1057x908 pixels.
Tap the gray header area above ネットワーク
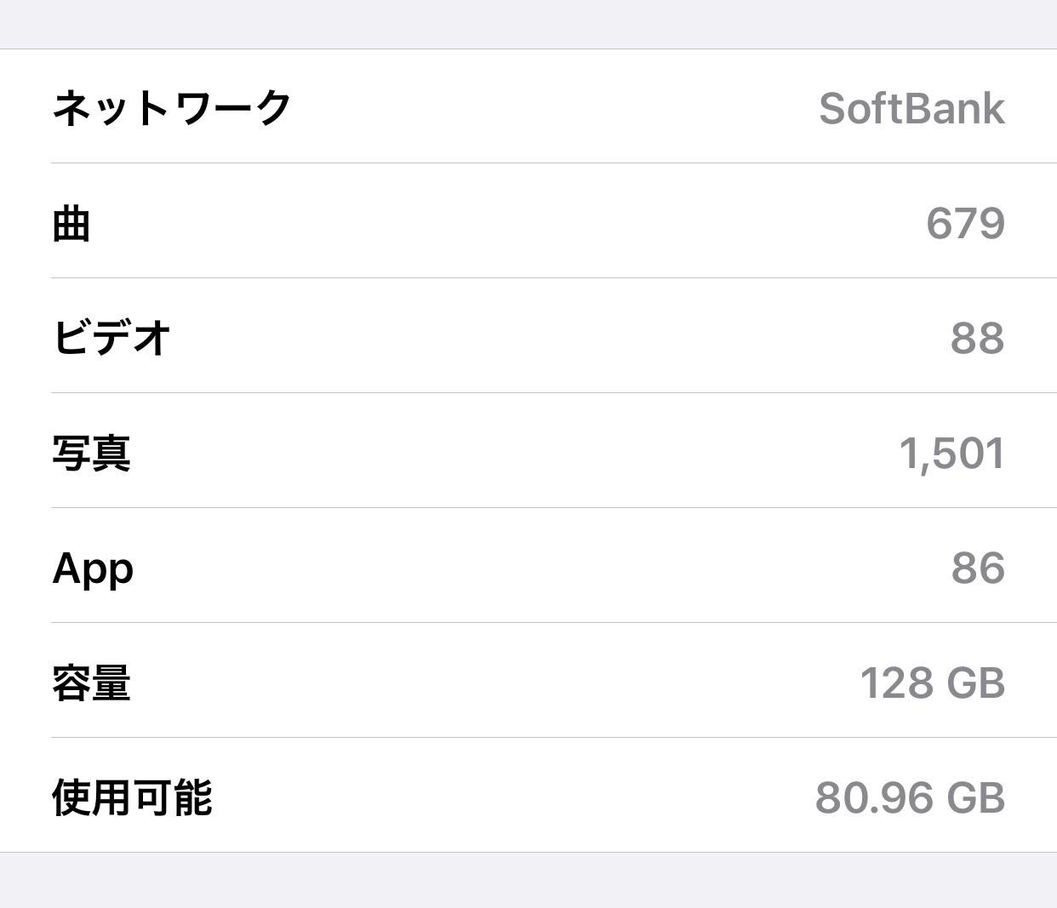coord(528,24)
